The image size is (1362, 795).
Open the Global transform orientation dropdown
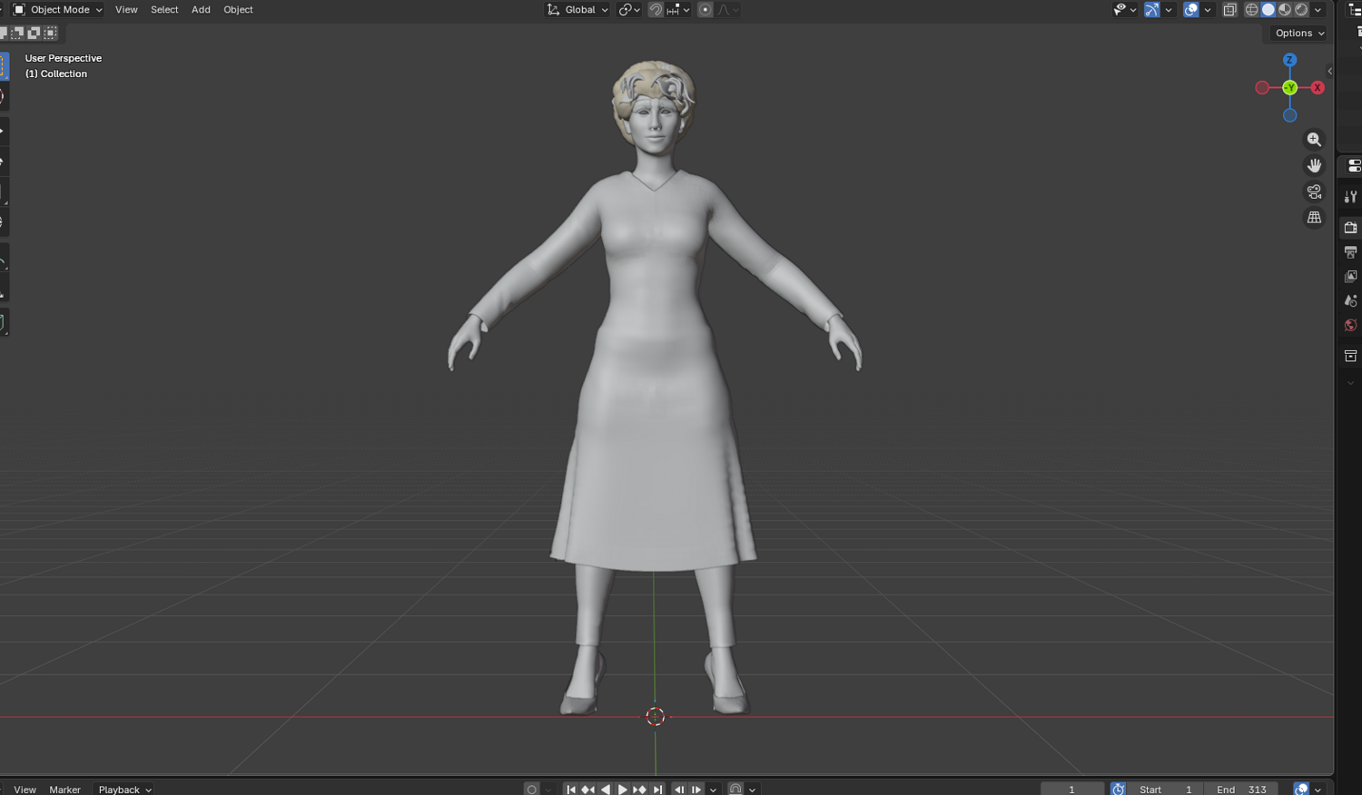[x=577, y=10]
